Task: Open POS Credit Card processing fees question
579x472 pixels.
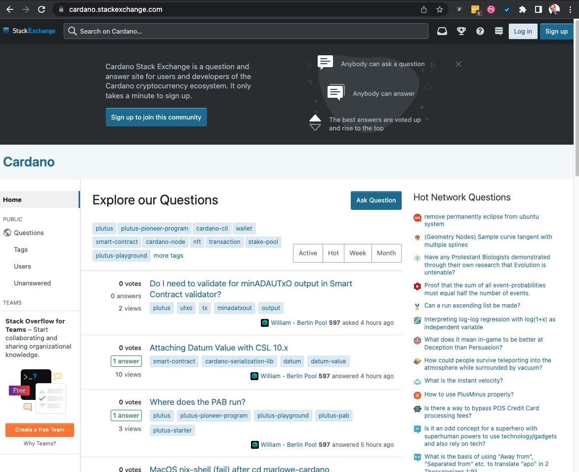Action: pos(482,412)
